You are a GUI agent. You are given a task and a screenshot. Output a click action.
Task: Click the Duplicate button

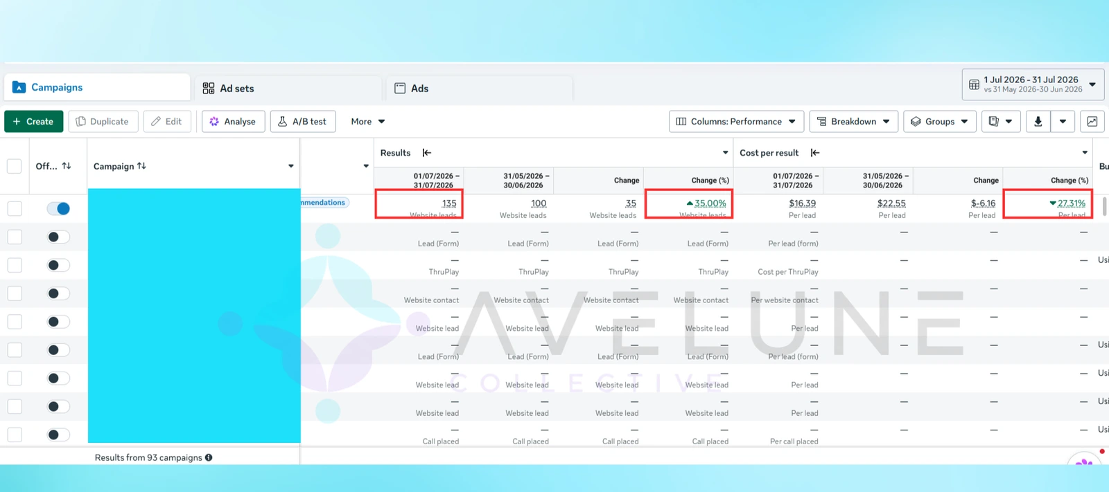click(x=103, y=121)
